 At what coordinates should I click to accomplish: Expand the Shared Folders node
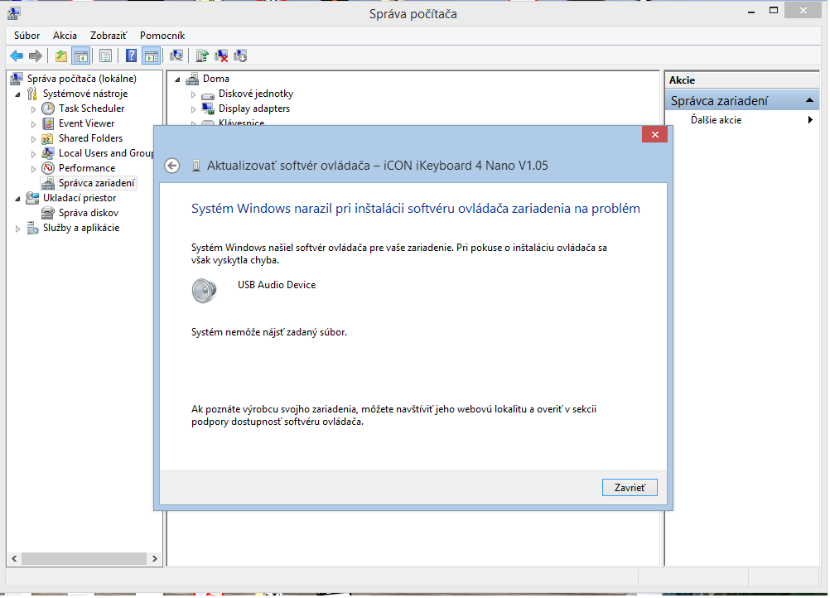[33, 139]
